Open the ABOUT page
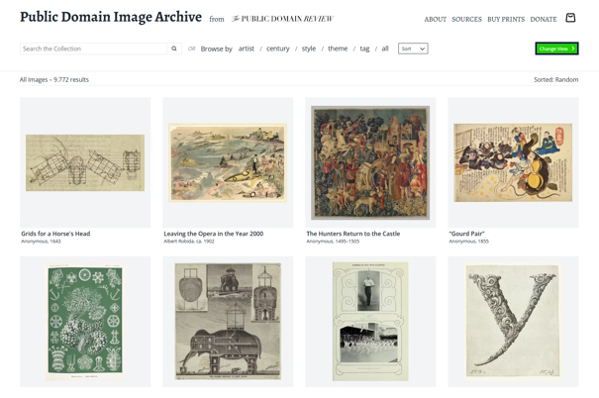 point(435,19)
